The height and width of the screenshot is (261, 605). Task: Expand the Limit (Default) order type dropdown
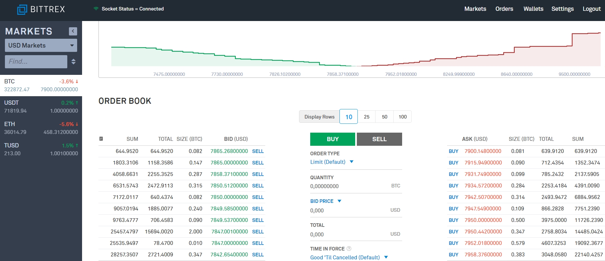[332, 162]
